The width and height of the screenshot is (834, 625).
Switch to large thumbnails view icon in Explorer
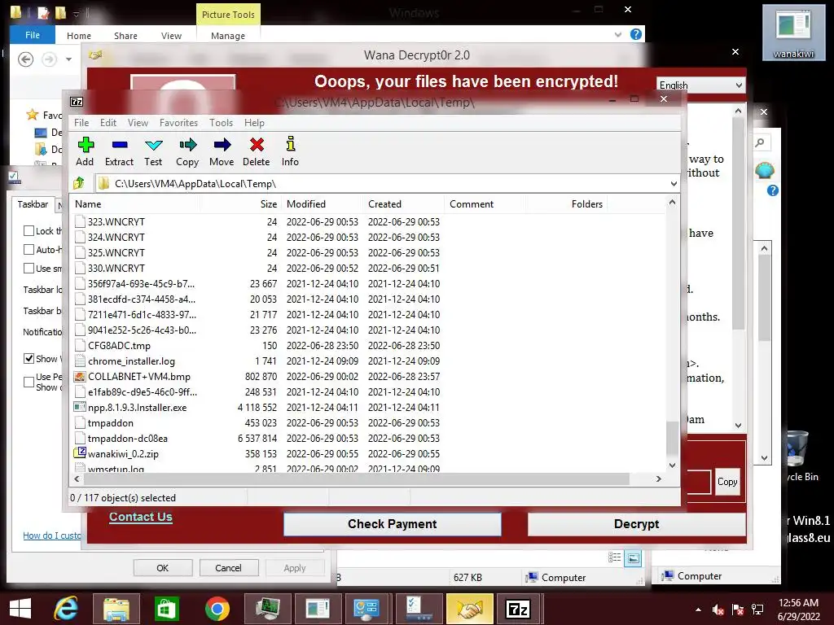click(633, 558)
